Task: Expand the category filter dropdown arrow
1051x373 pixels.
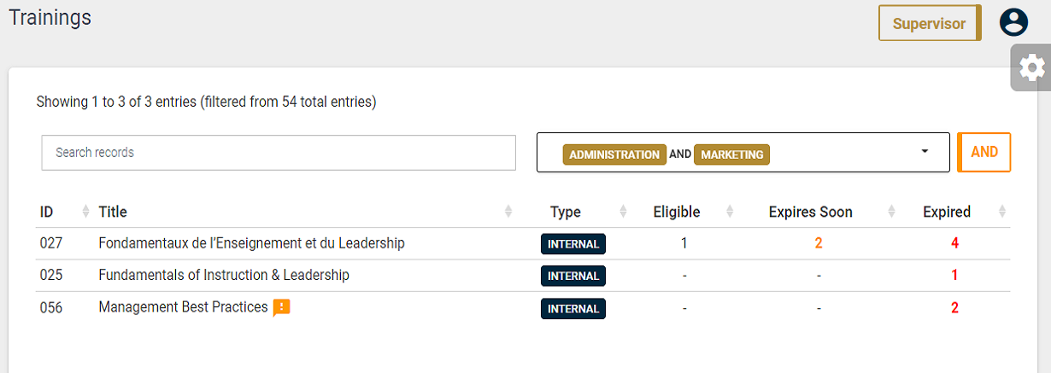Action: click(925, 152)
